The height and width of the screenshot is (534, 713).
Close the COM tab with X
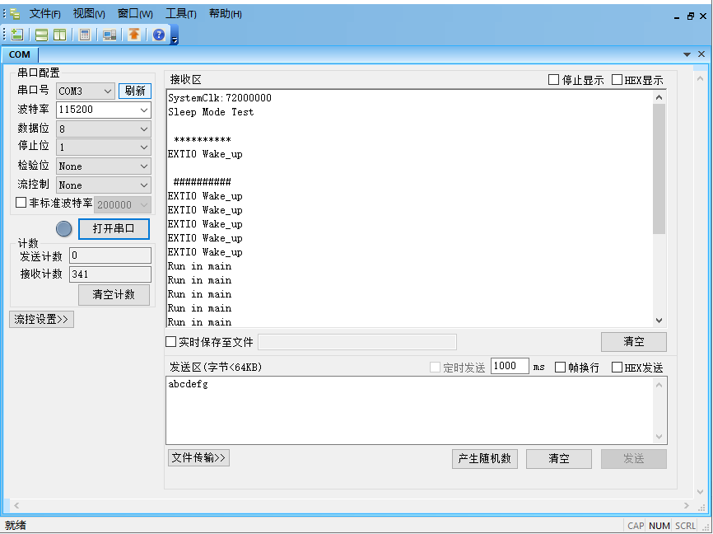pyautogui.click(x=701, y=54)
